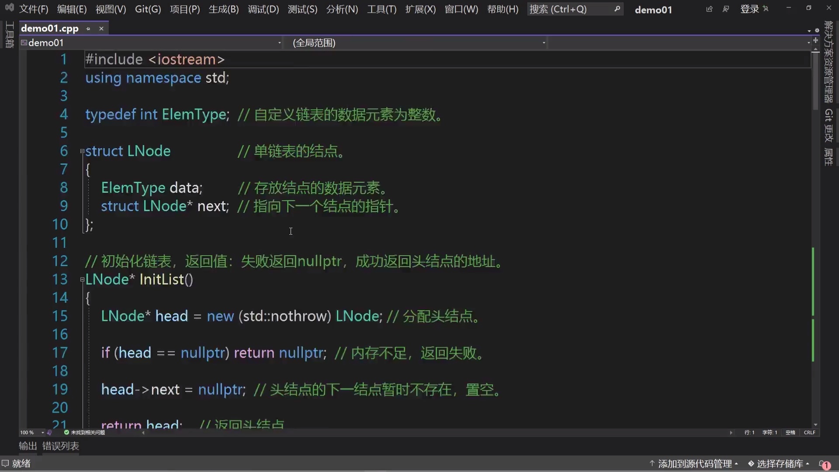The image size is (839, 472).
Task: Open the 文件(F) menu
Action: tap(34, 9)
